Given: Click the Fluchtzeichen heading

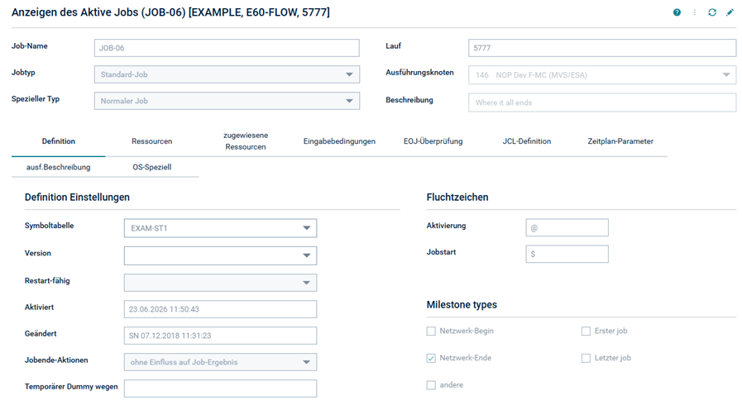Looking at the screenshot, I should [457, 198].
